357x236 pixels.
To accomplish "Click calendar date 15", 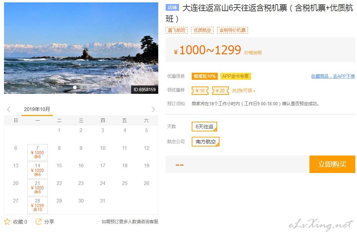I will point(59,166).
